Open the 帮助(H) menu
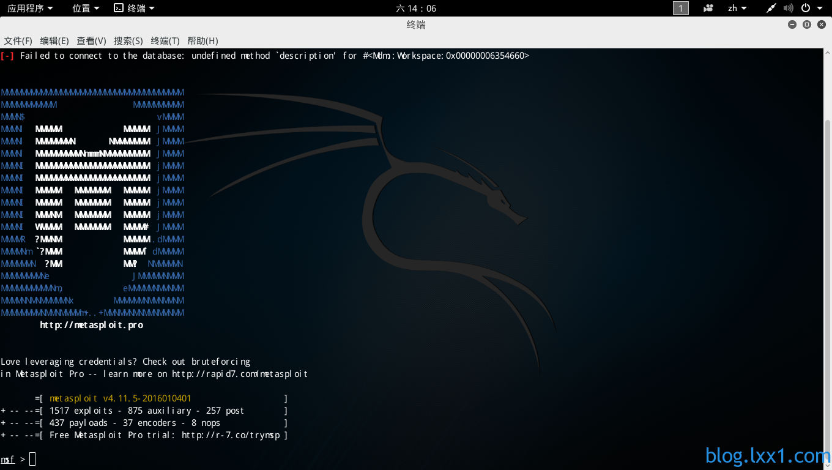Image resolution: width=832 pixels, height=470 pixels. [x=202, y=40]
